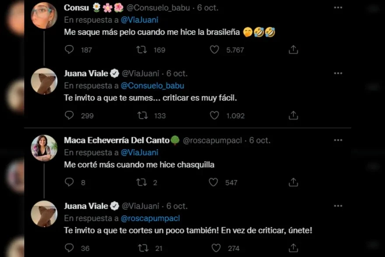Open Maca Echeverría Del Canto's profile name
The height and width of the screenshot is (257, 385).
[x=117, y=140]
